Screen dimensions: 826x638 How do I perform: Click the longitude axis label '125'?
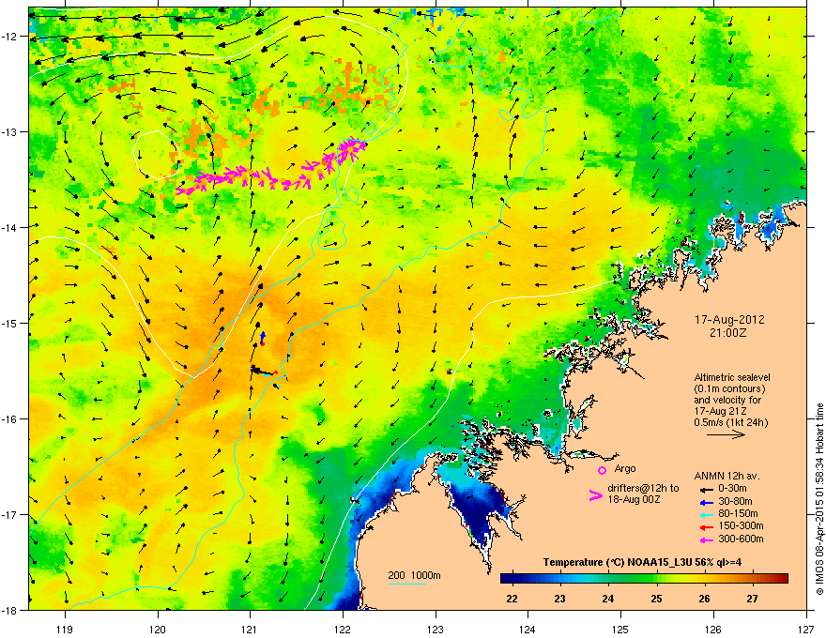(620, 629)
